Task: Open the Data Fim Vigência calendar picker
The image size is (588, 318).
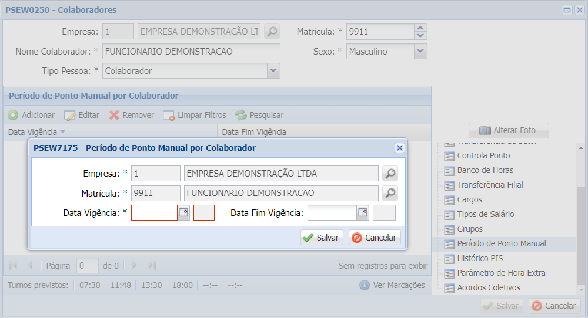Action: pos(363,212)
